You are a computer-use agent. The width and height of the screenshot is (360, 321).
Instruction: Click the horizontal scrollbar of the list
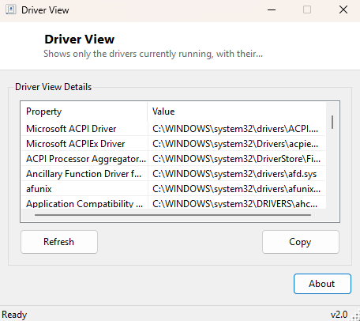pyautogui.click(x=173, y=215)
